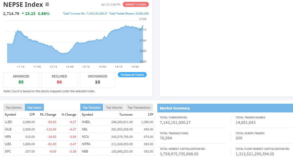Viewport: 293px width, 158px height.
Task: Click the note about stock count
Action: coord(49,91)
